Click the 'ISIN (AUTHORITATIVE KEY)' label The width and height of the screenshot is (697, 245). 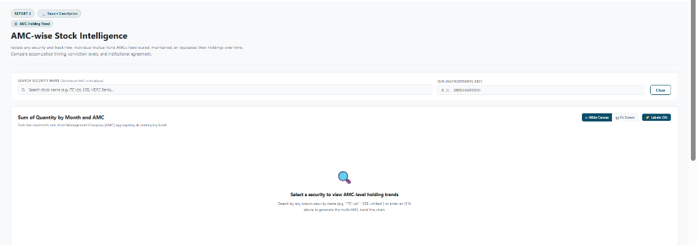tap(459, 81)
